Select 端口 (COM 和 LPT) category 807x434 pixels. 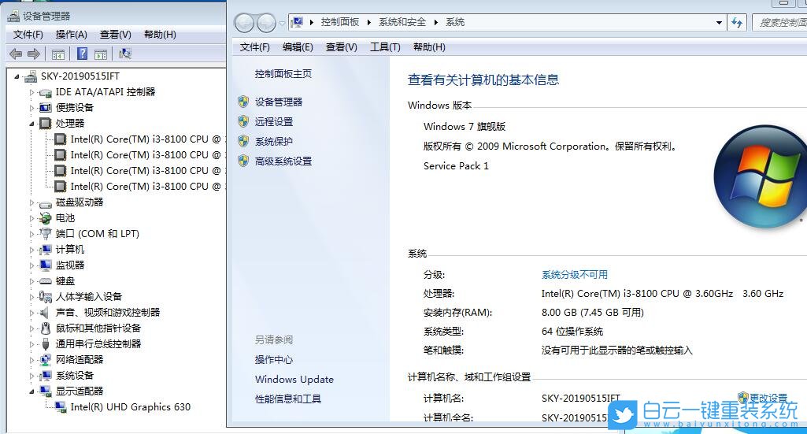98,234
